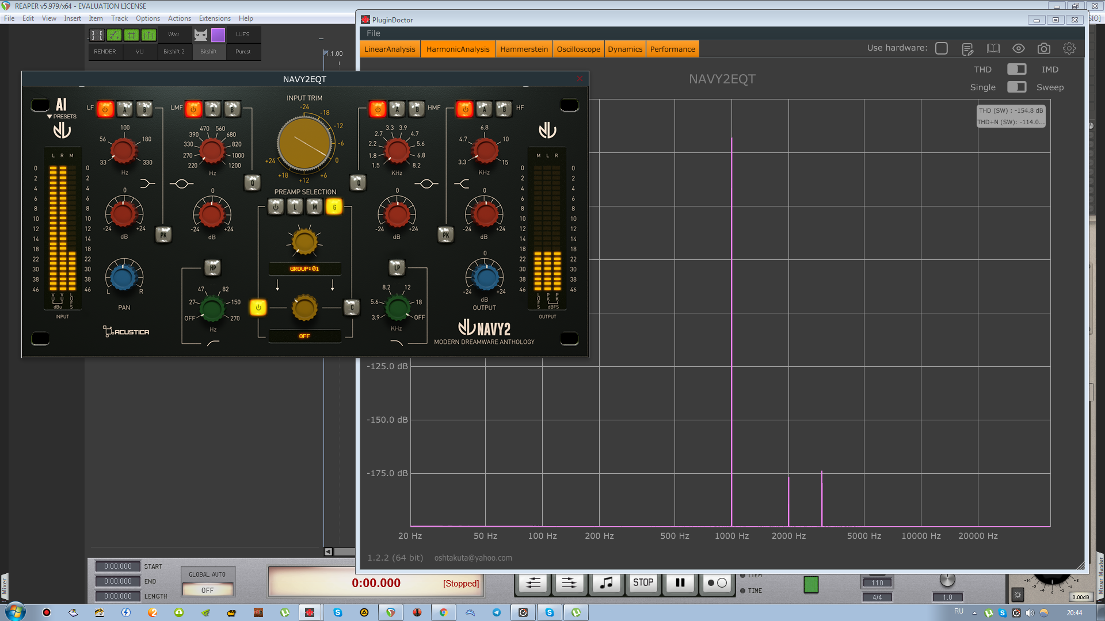Click the GROUP:01 display
Image resolution: width=1105 pixels, height=621 pixels.
pos(304,269)
